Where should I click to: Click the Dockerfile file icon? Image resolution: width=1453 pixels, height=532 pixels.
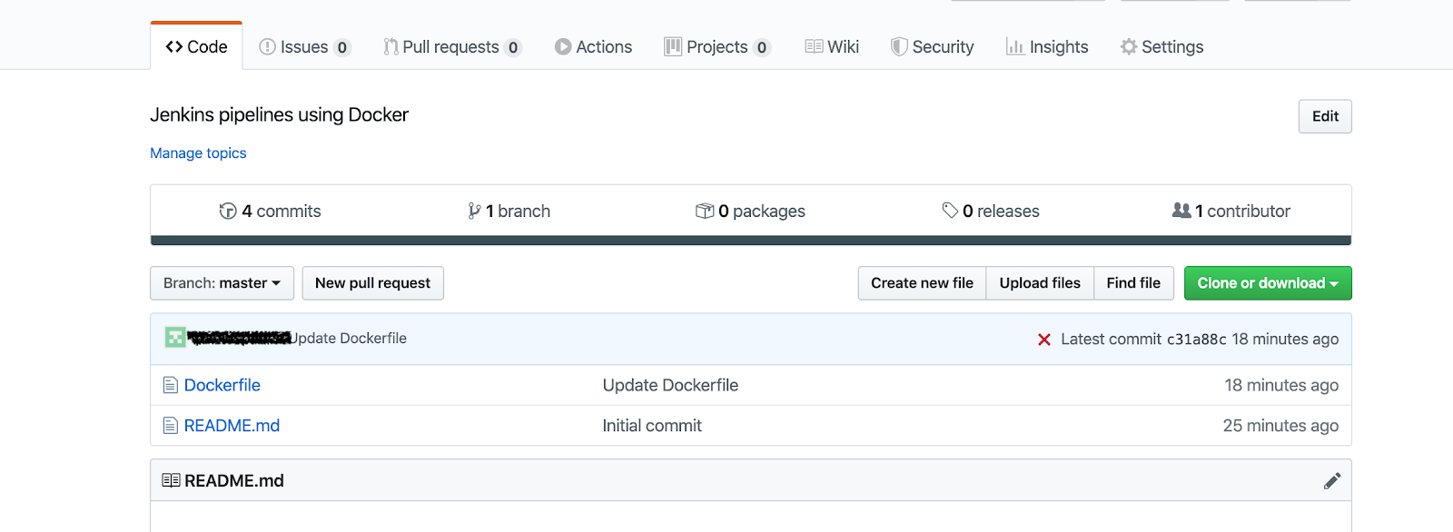click(x=170, y=385)
